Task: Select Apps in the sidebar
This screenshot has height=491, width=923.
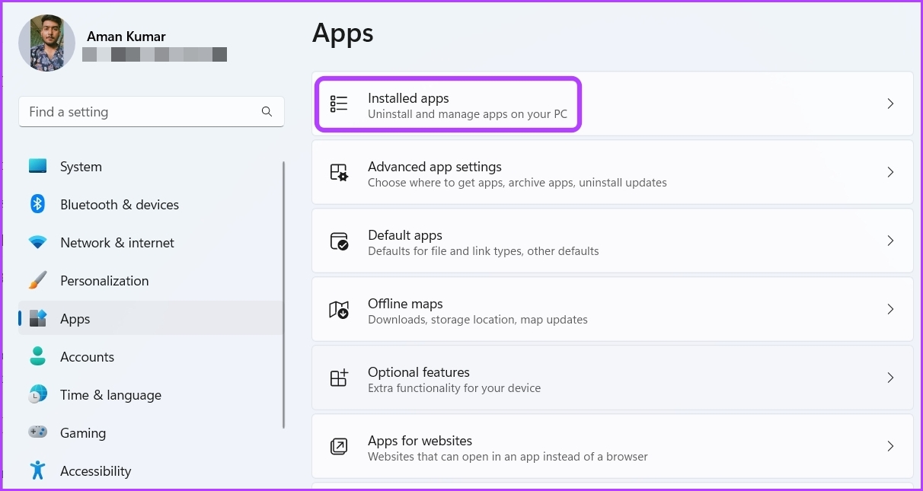Action: [151, 319]
